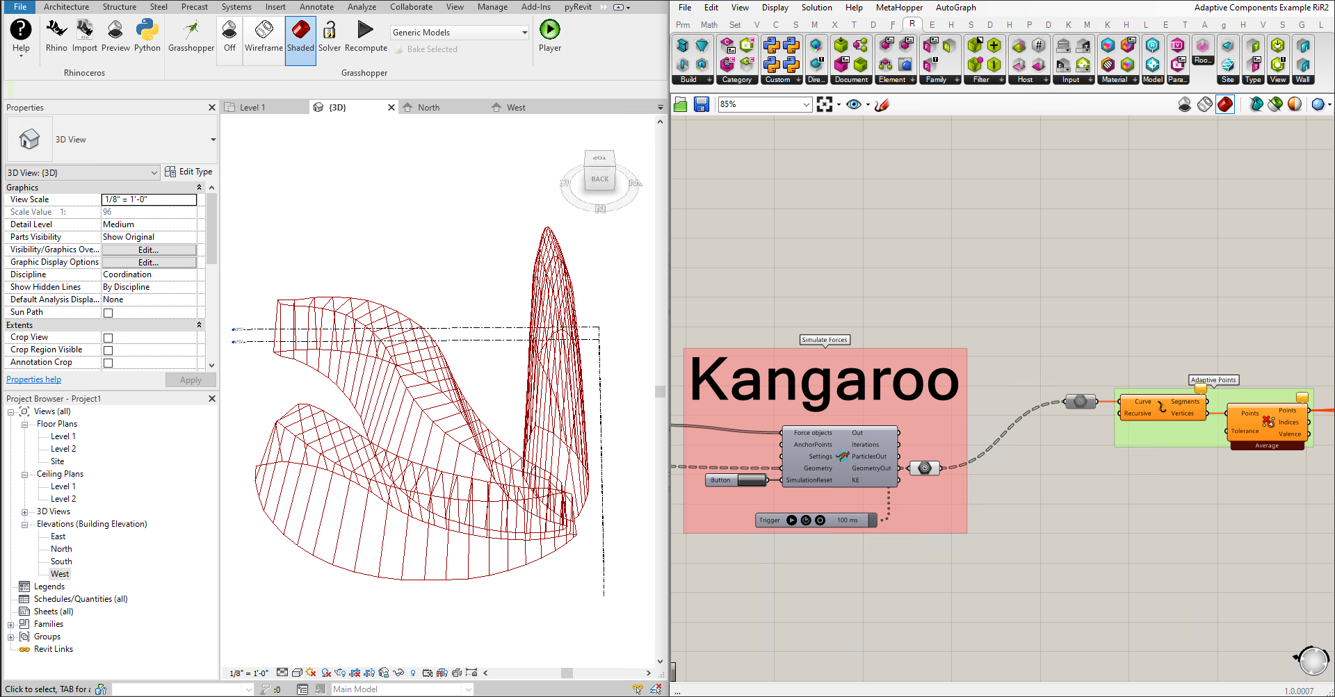Close the Project Browser panel
Viewport: 1335px width, 697px height.
point(212,399)
